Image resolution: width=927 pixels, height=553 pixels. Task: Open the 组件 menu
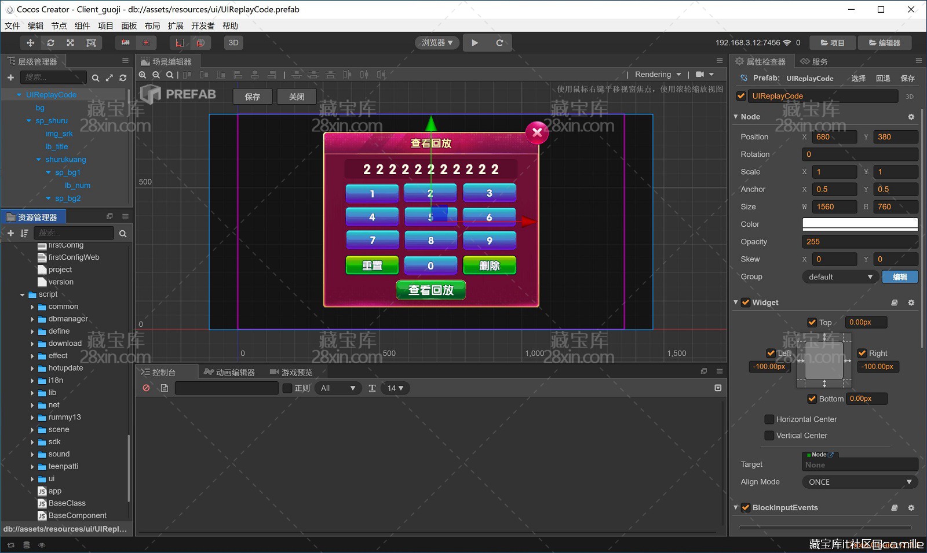82,26
